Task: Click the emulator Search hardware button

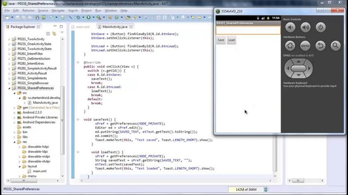Action: [x=335, y=45]
